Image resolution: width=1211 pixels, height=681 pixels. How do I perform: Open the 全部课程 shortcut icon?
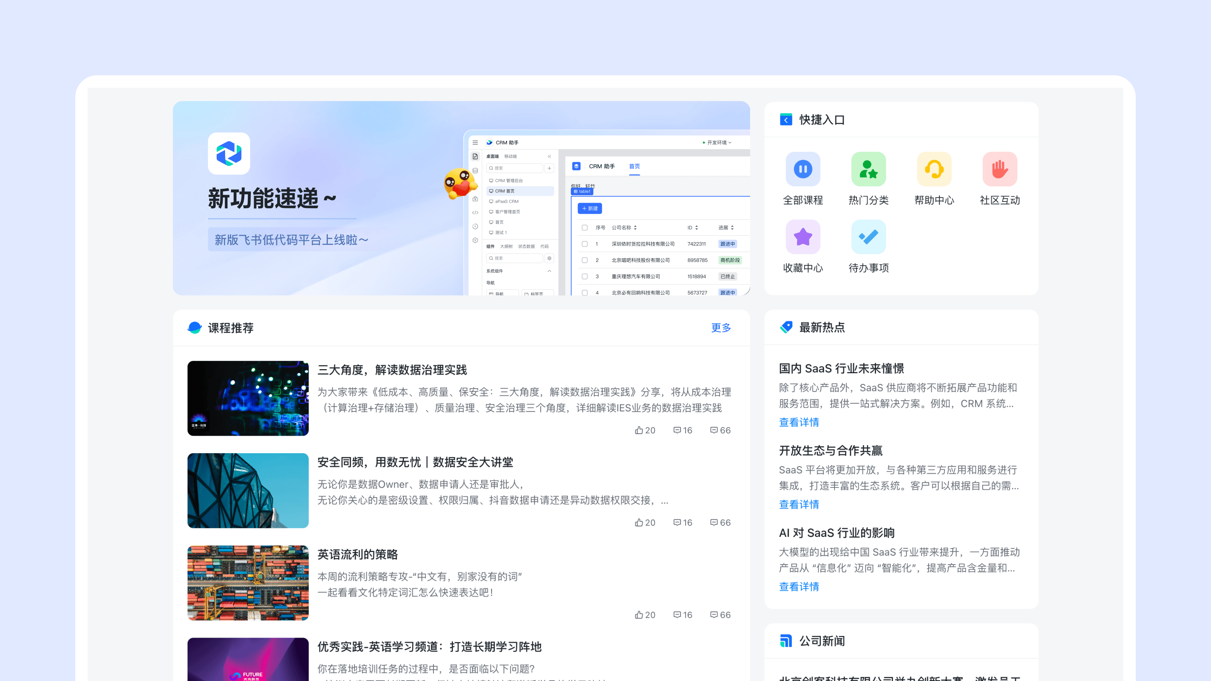803,169
